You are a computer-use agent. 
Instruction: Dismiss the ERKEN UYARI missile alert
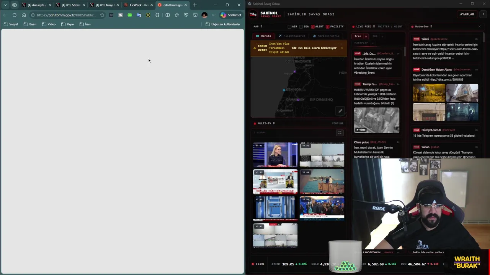point(341,48)
